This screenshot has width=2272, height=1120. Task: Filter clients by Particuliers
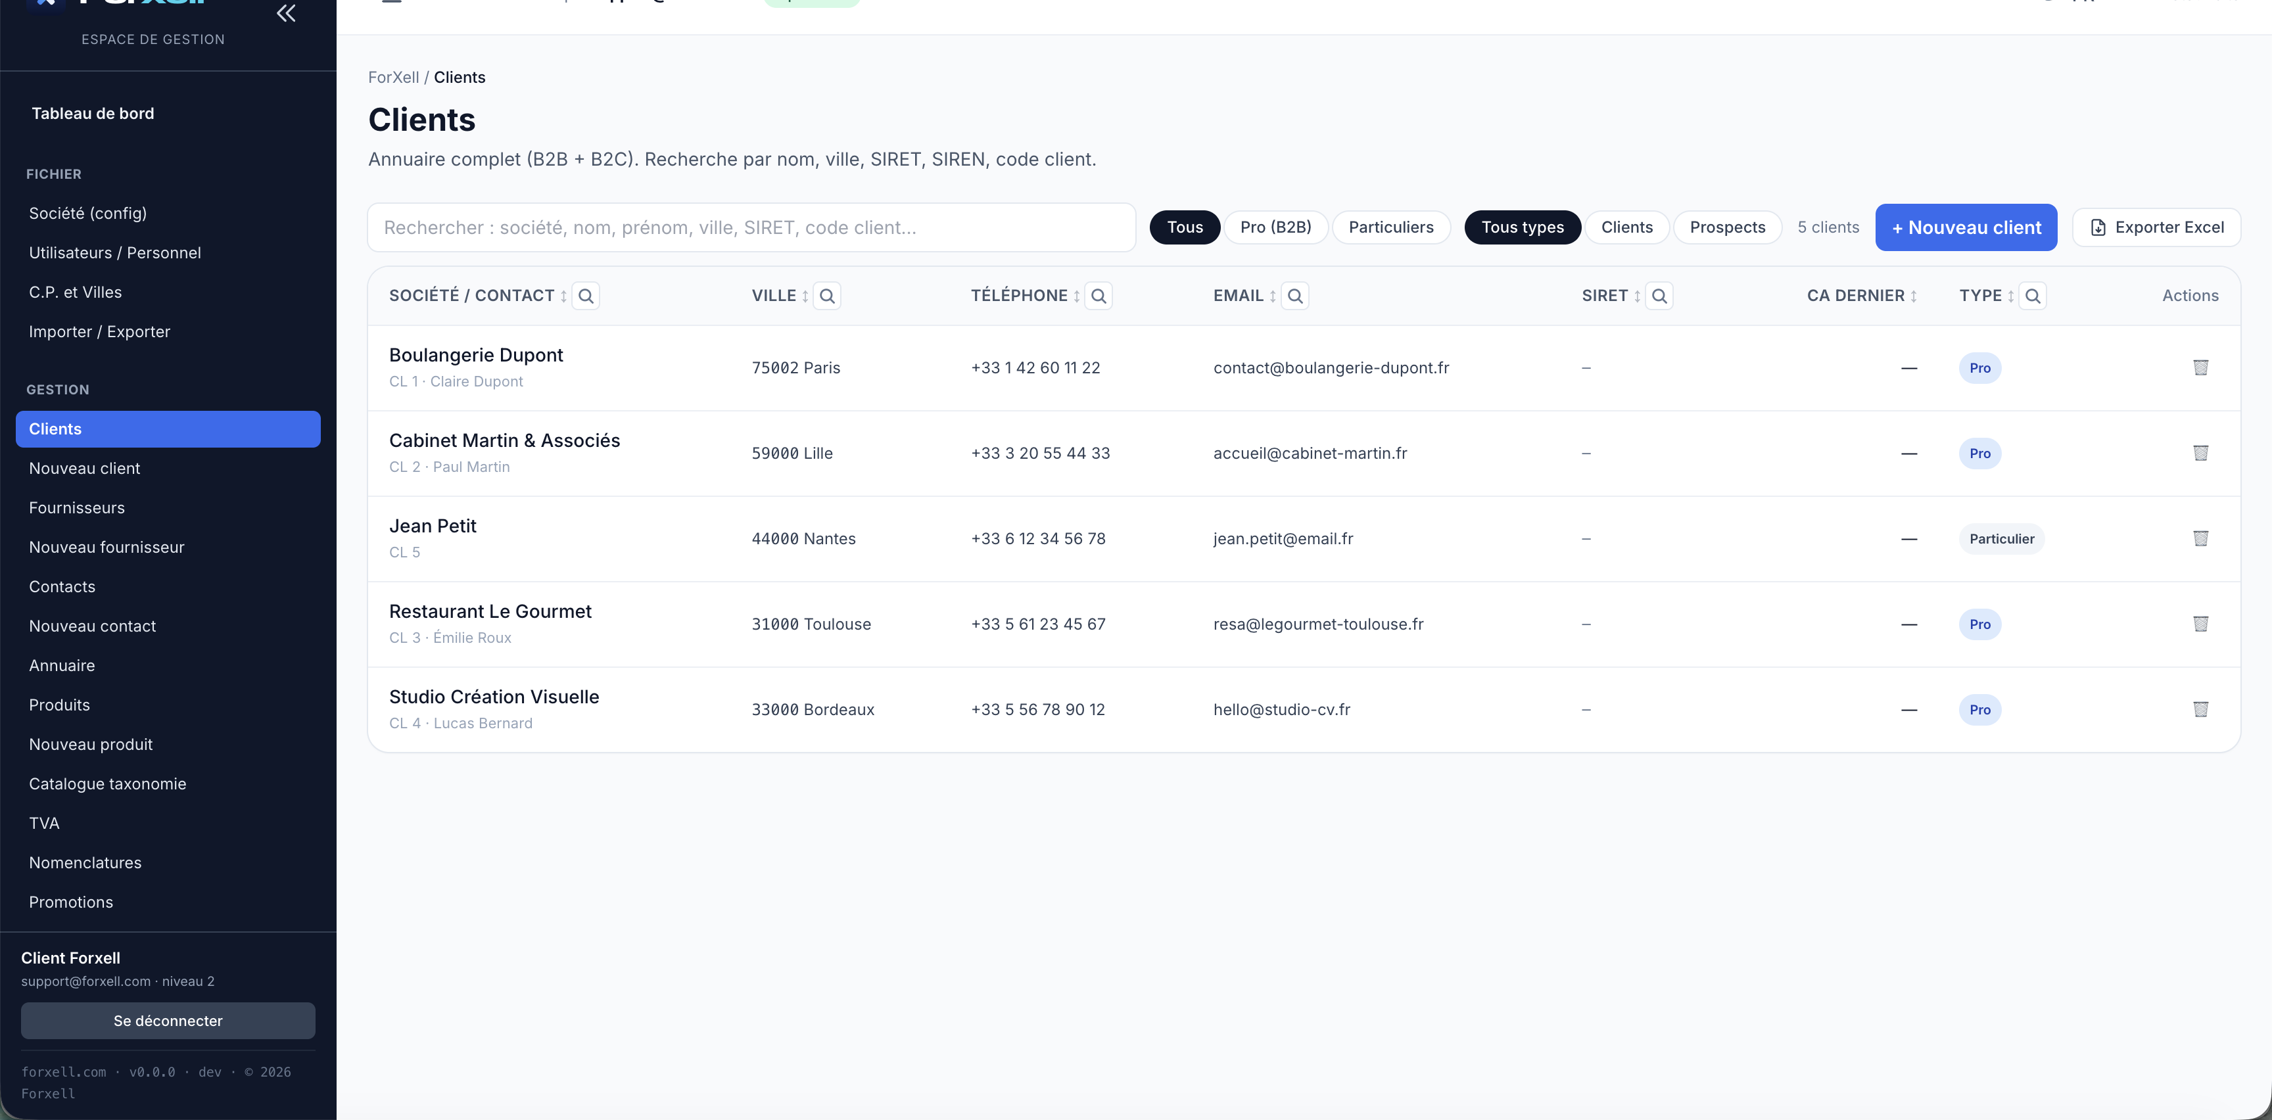pyautogui.click(x=1391, y=227)
